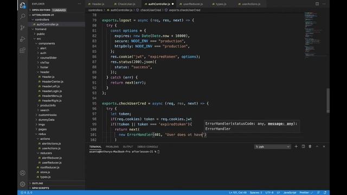Select the TERMINAL panel tab

95,147
